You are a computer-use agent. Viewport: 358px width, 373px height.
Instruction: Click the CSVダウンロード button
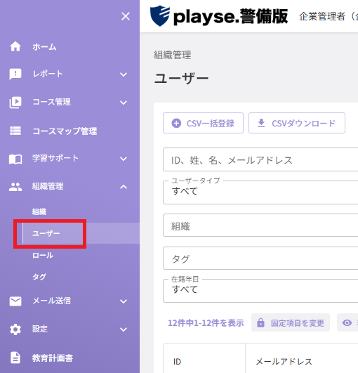coord(297,123)
